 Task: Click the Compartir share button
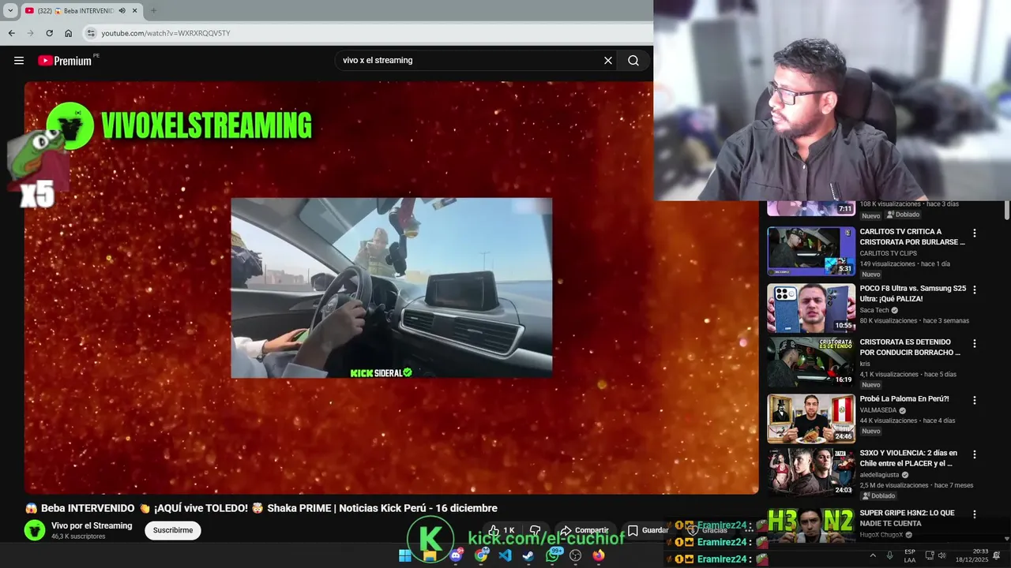pyautogui.click(x=584, y=530)
